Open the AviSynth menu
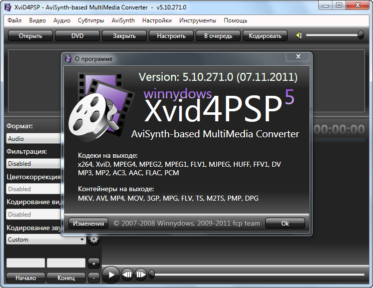373x288 pixels. (x=123, y=20)
